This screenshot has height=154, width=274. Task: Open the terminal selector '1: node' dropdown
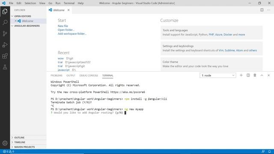tap(218, 75)
